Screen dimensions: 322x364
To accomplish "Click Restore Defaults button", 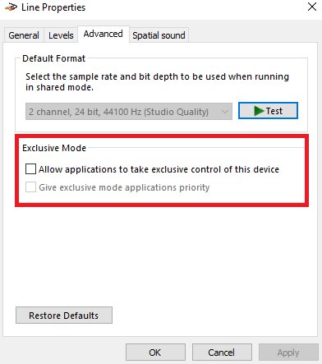I will pyautogui.click(x=64, y=316).
